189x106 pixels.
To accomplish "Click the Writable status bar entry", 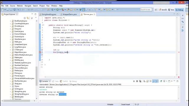I will pyautogui.click(x=110, y=105).
